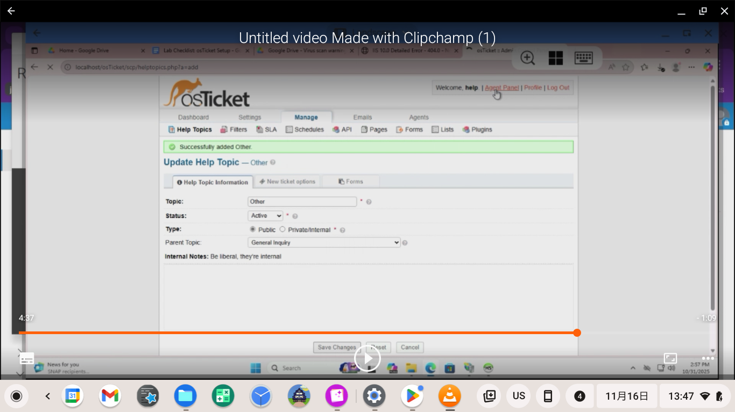Click the Windows logo icon in overlay

pos(555,58)
